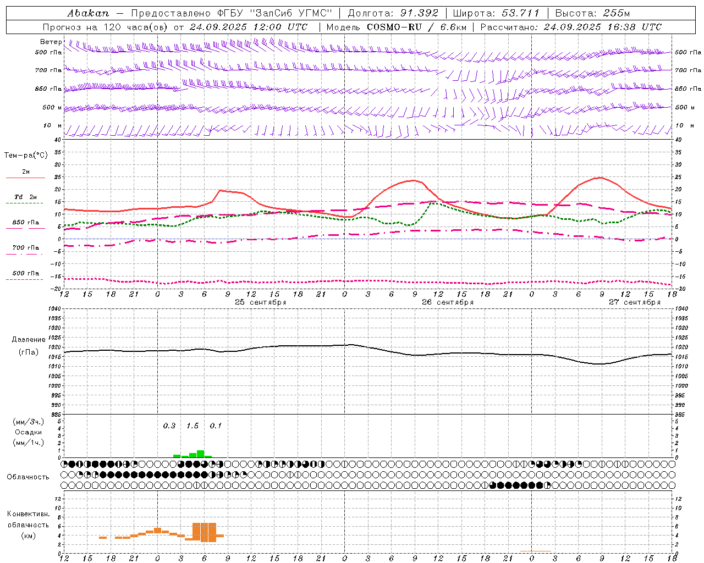Click the 'Широта: 53.711' value
704x563 pixels.
tap(496, 13)
